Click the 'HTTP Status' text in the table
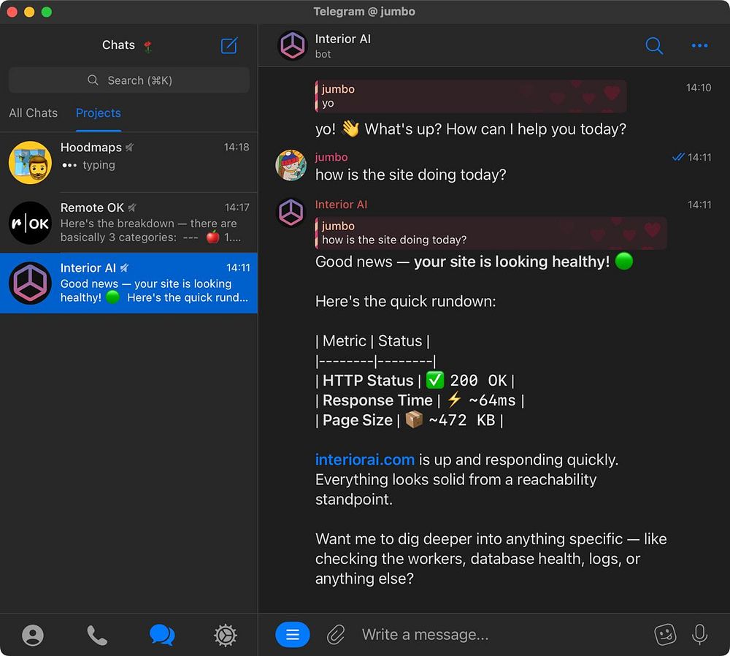This screenshot has height=656, width=730. tap(368, 380)
